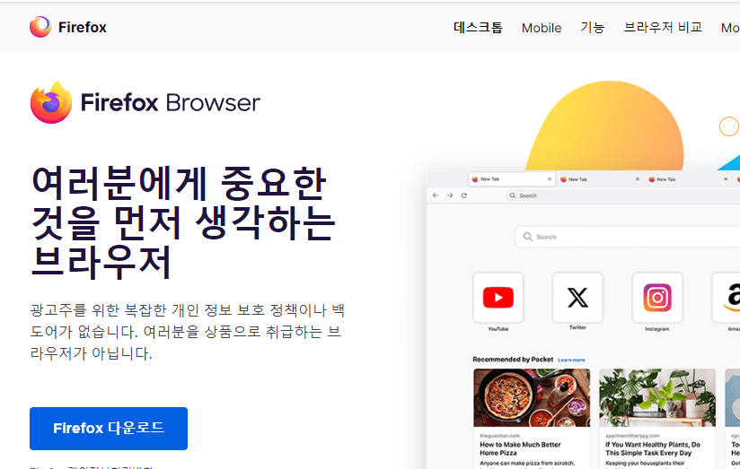Click the Learn more link near Pocket
The height and width of the screenshot is (469, 740).
tap(571, 360)
